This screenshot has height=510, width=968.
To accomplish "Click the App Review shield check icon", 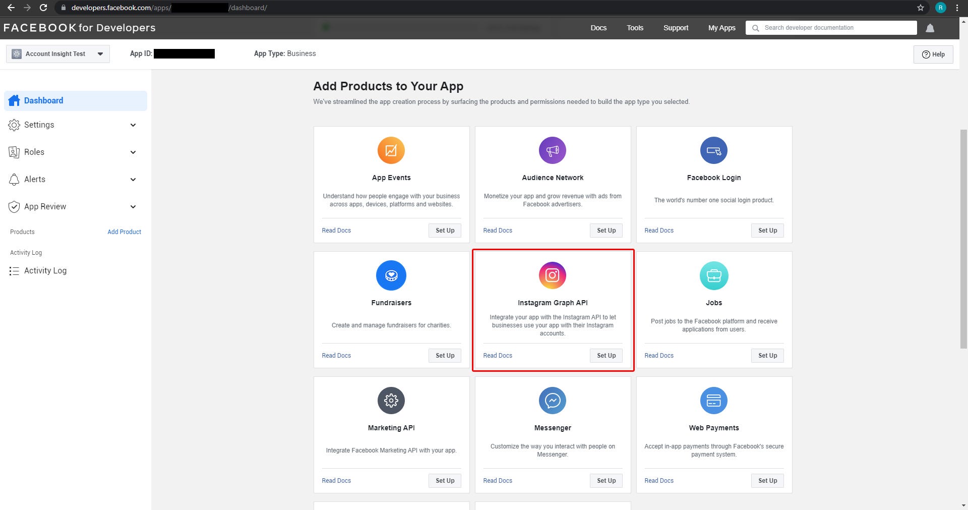I will point(14,206).
